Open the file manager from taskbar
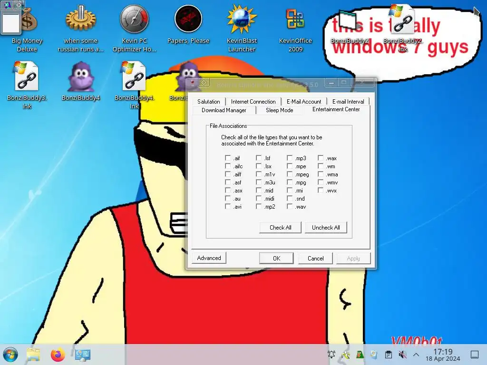This screenshot has width=487, height=365. coord(33,355)
